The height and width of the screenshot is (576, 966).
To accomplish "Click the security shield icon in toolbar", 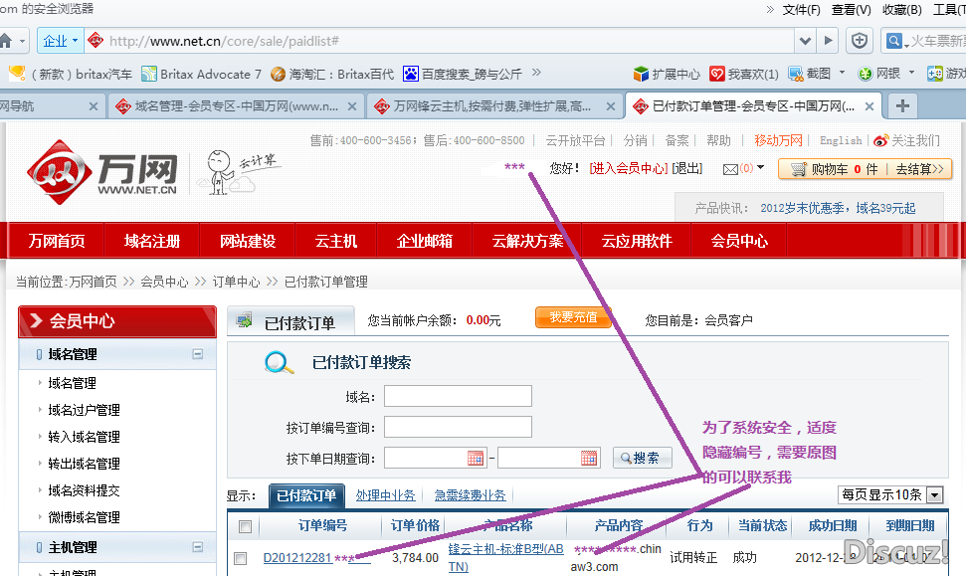I will click(x=860, y=41).
